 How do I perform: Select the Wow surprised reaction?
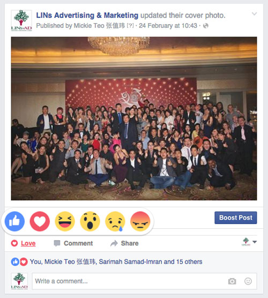tap(90, 221)
